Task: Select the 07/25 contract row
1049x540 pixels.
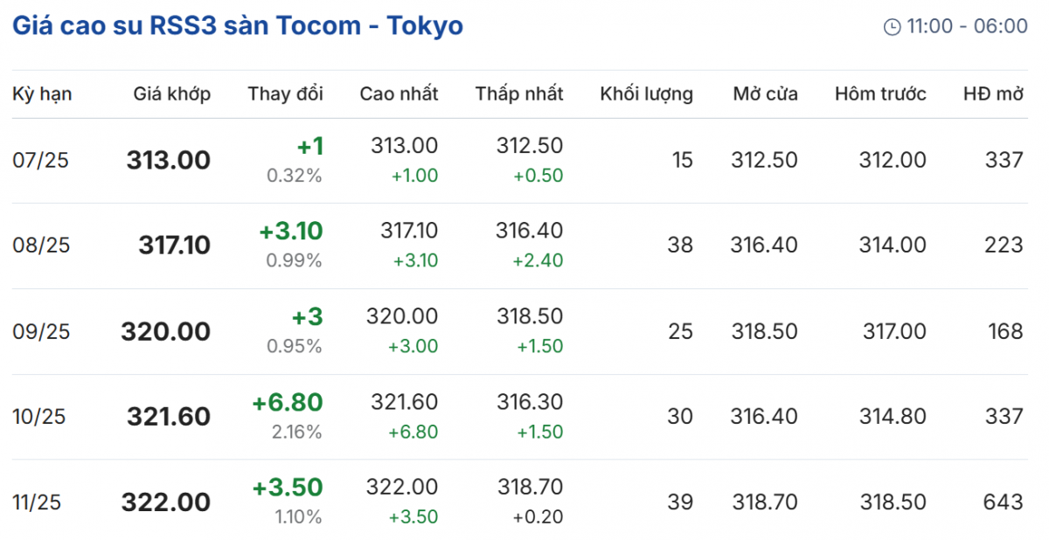Action: 41,161
